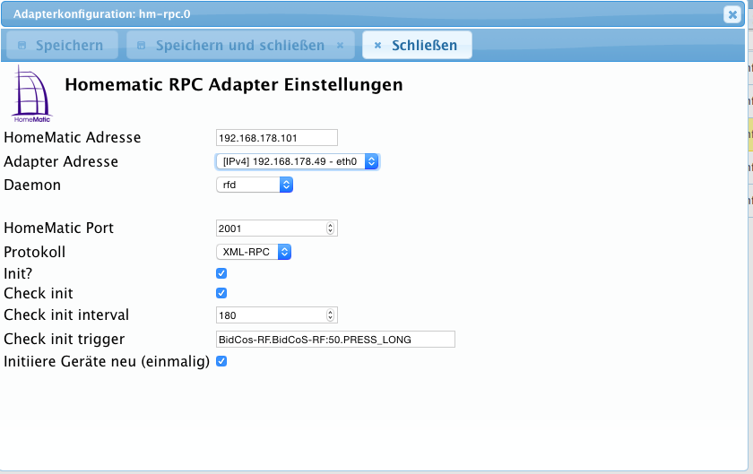753x474 pixels.
Task: Toggle the Check init checkbox
Action: [221, 293]
